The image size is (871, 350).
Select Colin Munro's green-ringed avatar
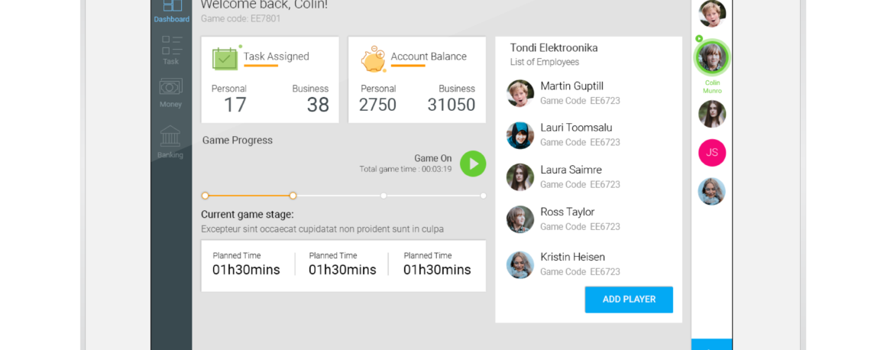pos(711,57)
